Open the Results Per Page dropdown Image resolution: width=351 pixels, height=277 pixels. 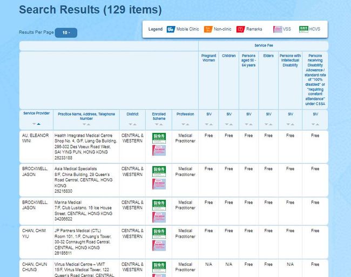tap(66, 33)
